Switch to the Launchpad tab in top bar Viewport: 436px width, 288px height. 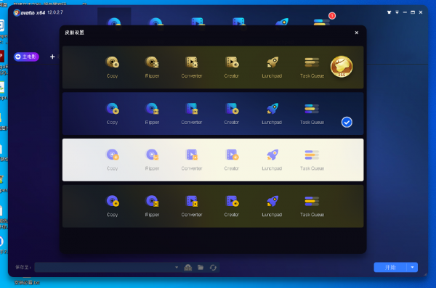tap(282, 22)
